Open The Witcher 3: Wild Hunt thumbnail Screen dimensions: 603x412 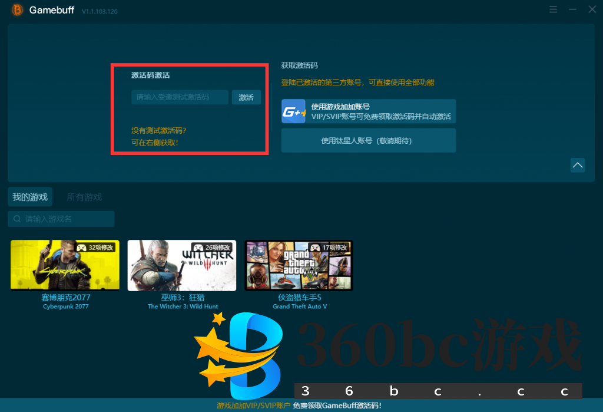(181, 265)
